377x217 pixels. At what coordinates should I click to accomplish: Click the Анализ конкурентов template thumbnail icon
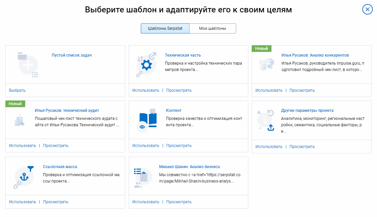tap(266, 64)
